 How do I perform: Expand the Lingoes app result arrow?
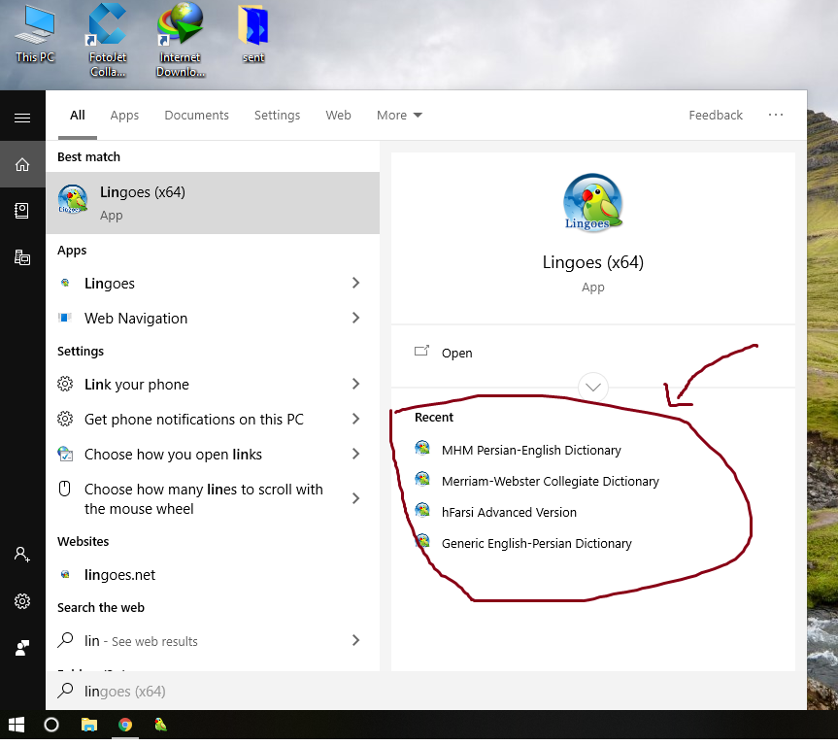tap(356, 283)
